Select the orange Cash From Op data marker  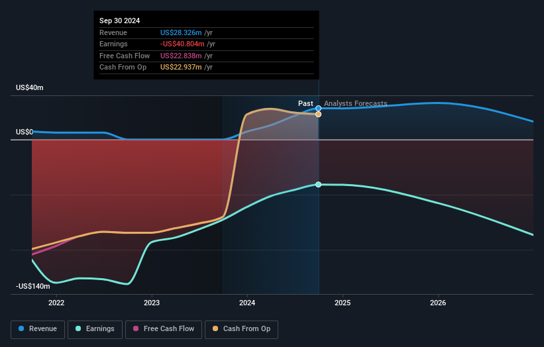[318, 115]
